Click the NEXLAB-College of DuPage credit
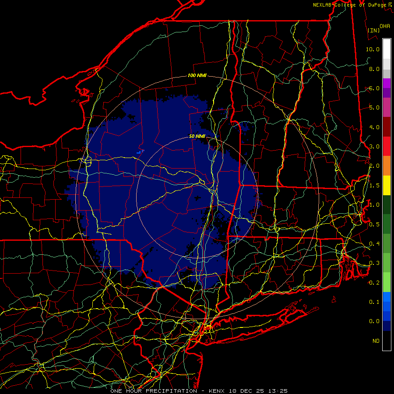The width and height of the screenshot is (394, 394). (349, 5)
